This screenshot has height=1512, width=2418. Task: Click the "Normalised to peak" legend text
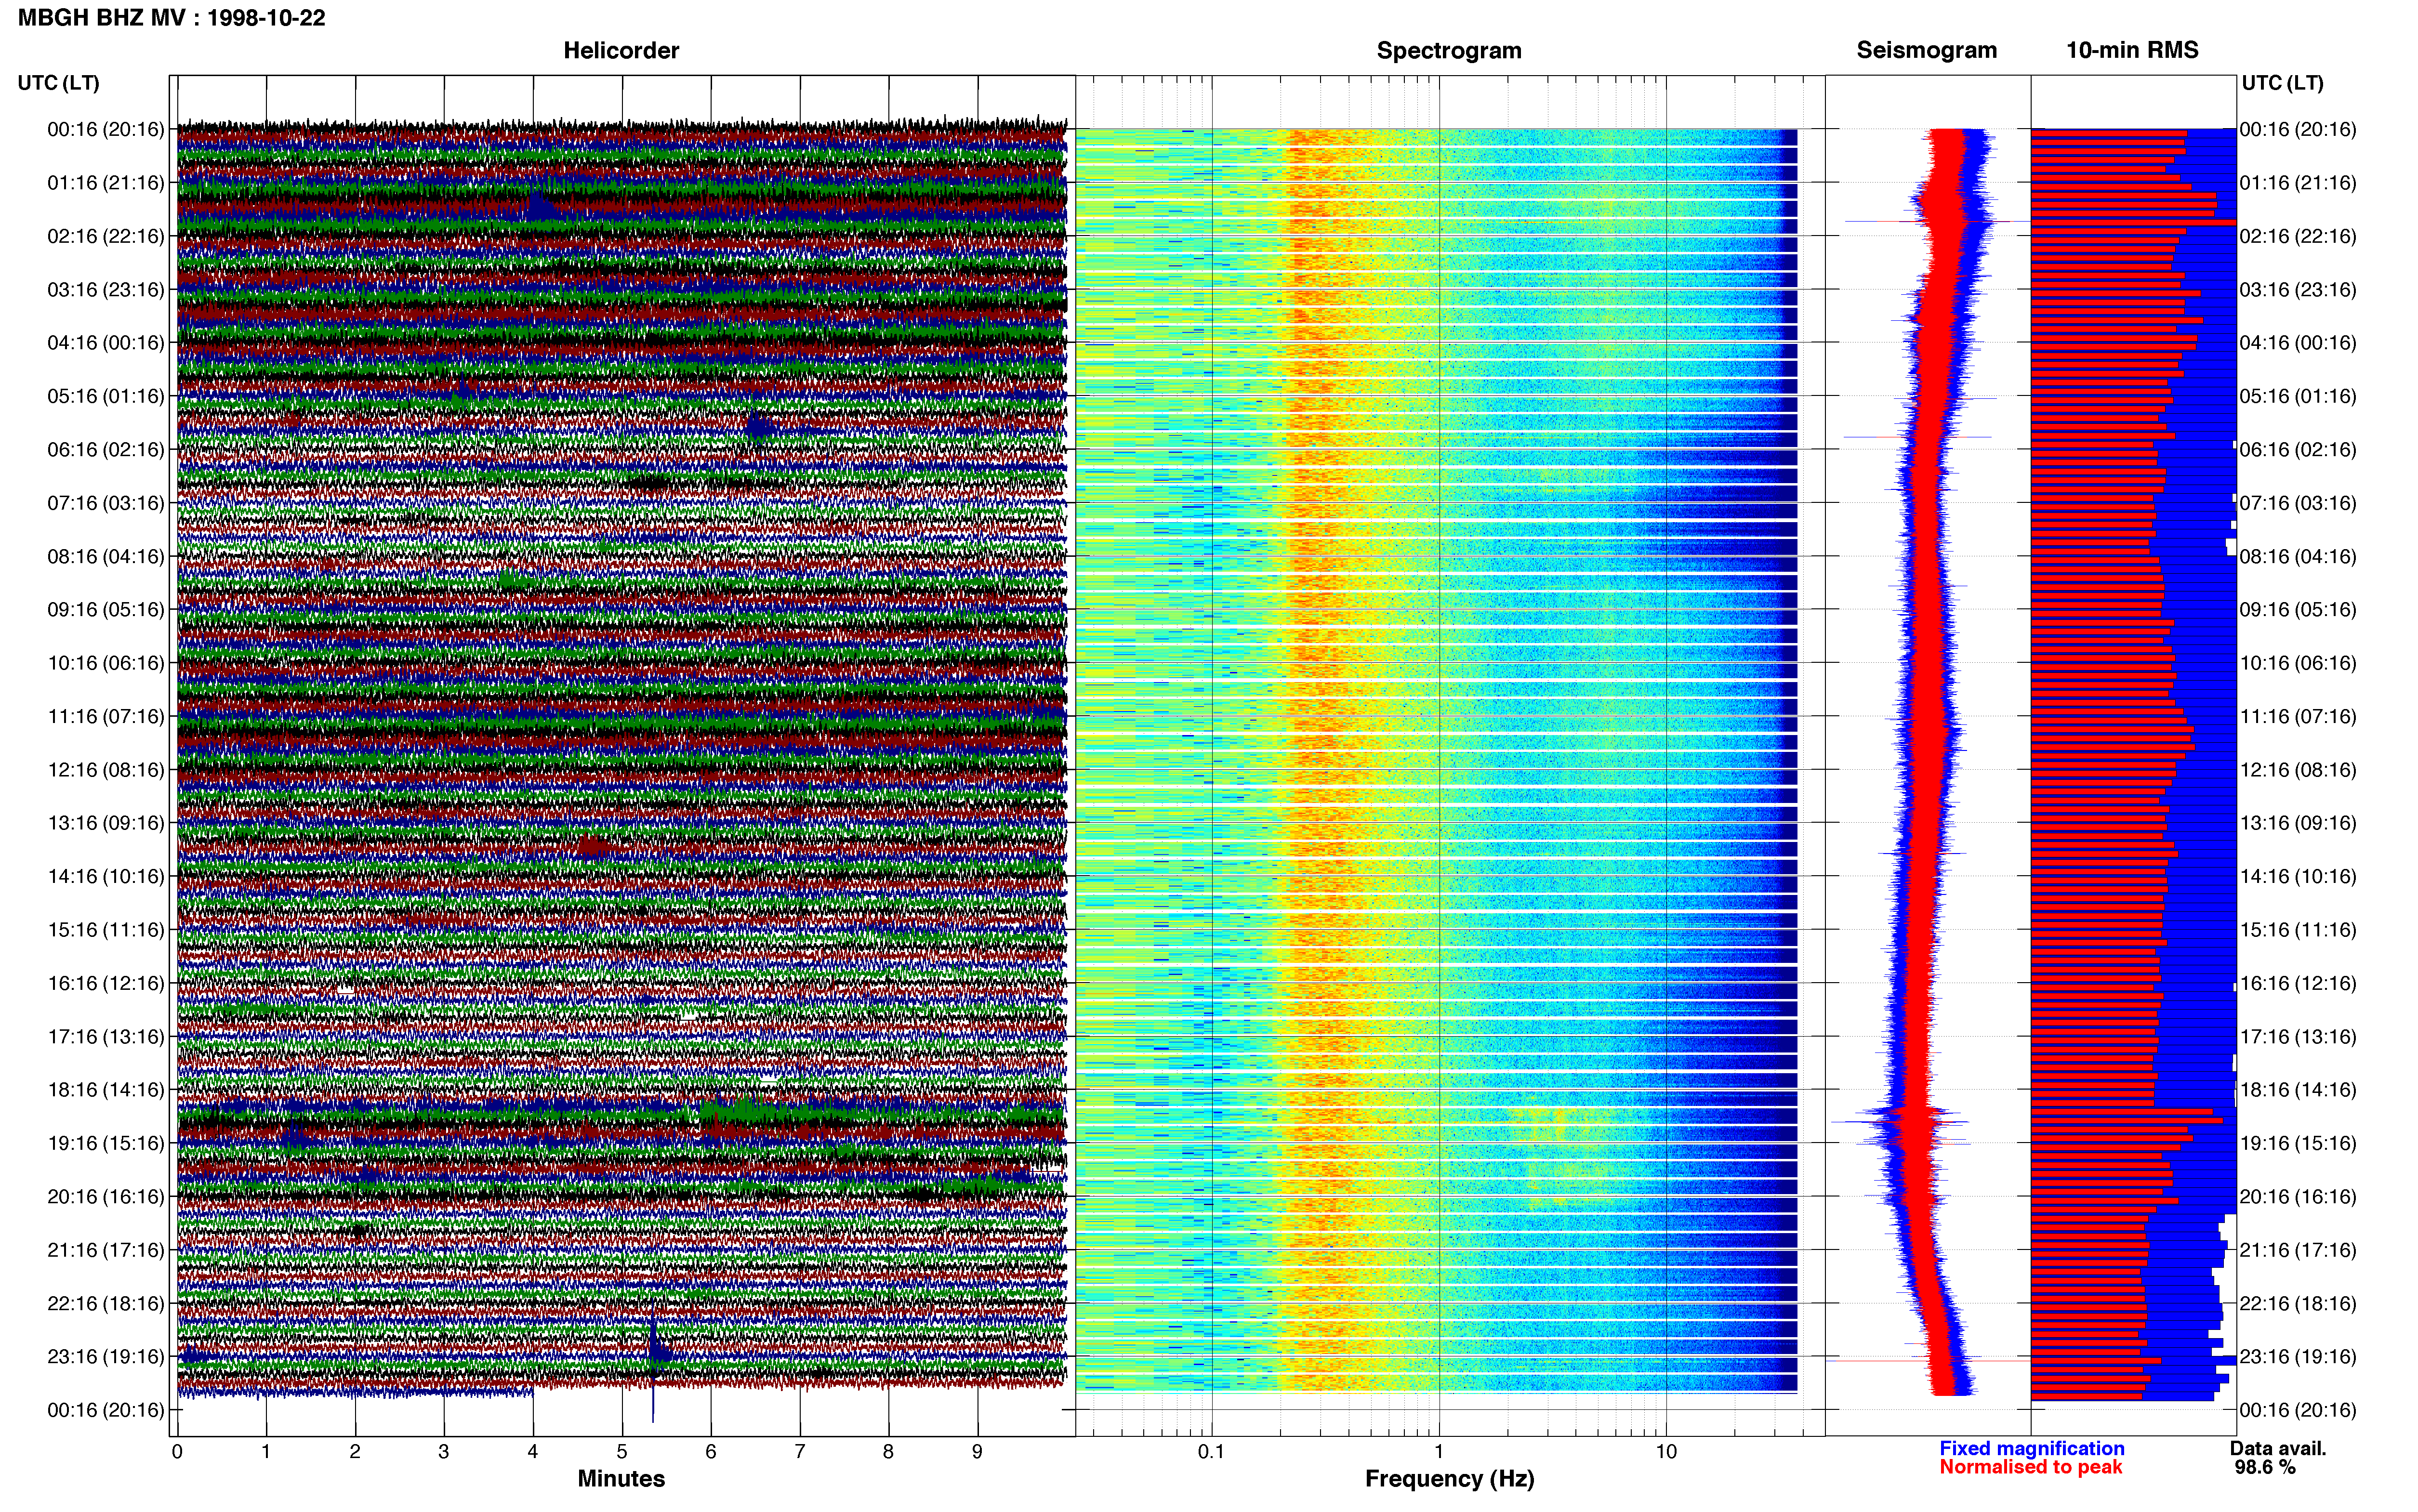coord(2030,1467)
